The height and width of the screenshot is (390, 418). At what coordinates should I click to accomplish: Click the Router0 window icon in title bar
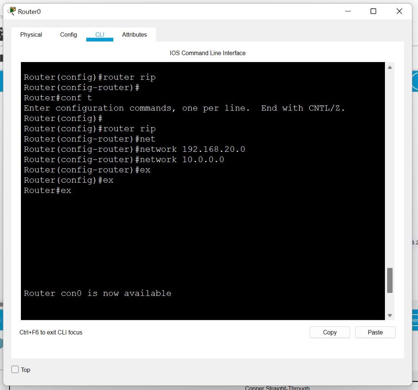point(12,11)
